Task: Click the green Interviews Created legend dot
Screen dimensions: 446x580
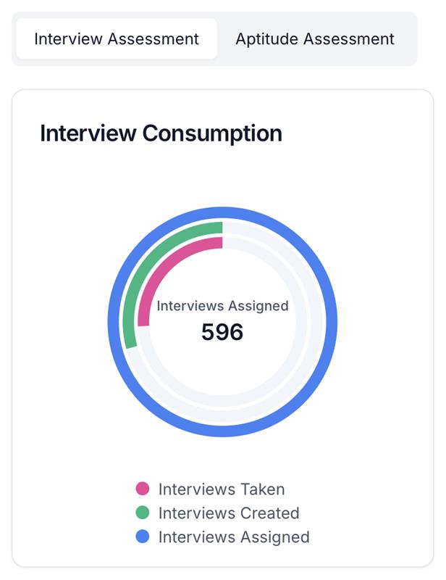Action: pos(143,513)
